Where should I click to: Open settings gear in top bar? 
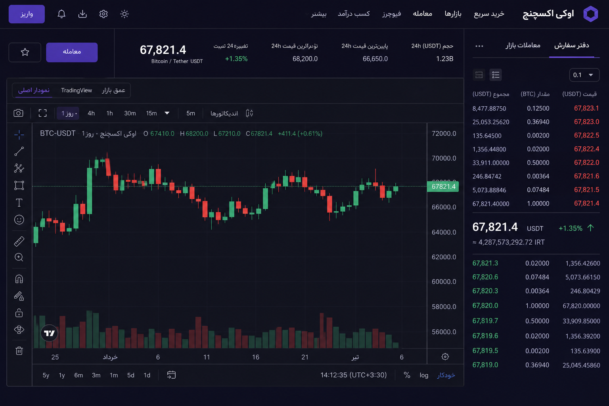pyautogui.click(x=103, y=14)
